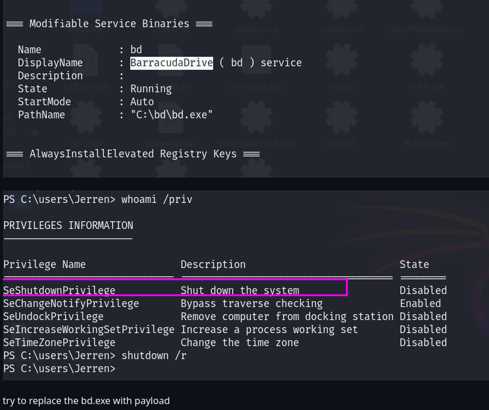The image size is (489, 410).
Task: Select the pspy64 desktop file icon
Action: click(342, 126)
